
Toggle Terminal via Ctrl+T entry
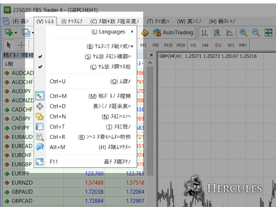(x=85, y=127)
